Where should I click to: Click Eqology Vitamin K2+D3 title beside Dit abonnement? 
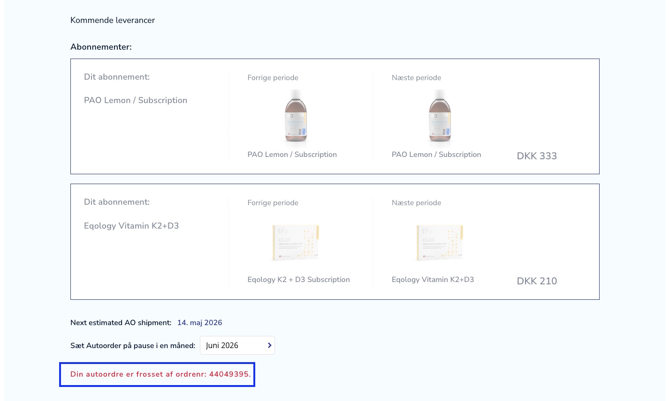tap(131, 226)
